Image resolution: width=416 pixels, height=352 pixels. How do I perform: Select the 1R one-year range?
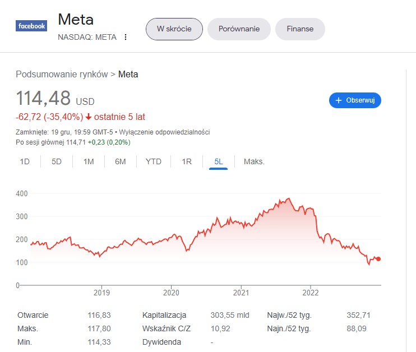[x=187, y=161]
